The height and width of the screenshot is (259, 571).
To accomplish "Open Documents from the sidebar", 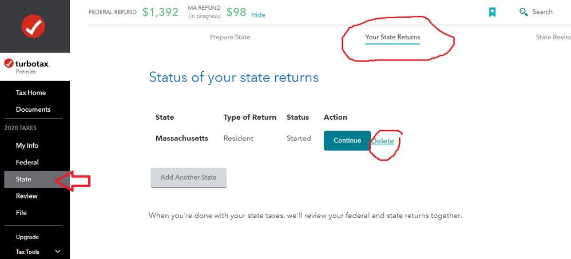I will 33,110.
